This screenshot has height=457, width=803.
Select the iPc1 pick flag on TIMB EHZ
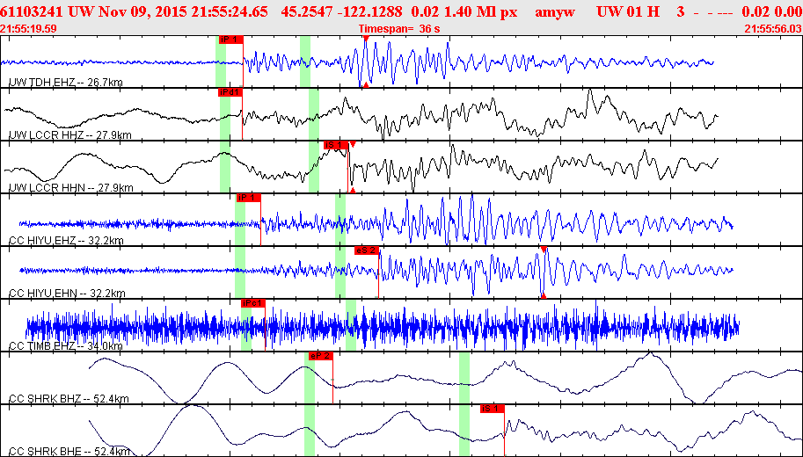(x=253, y=303)
